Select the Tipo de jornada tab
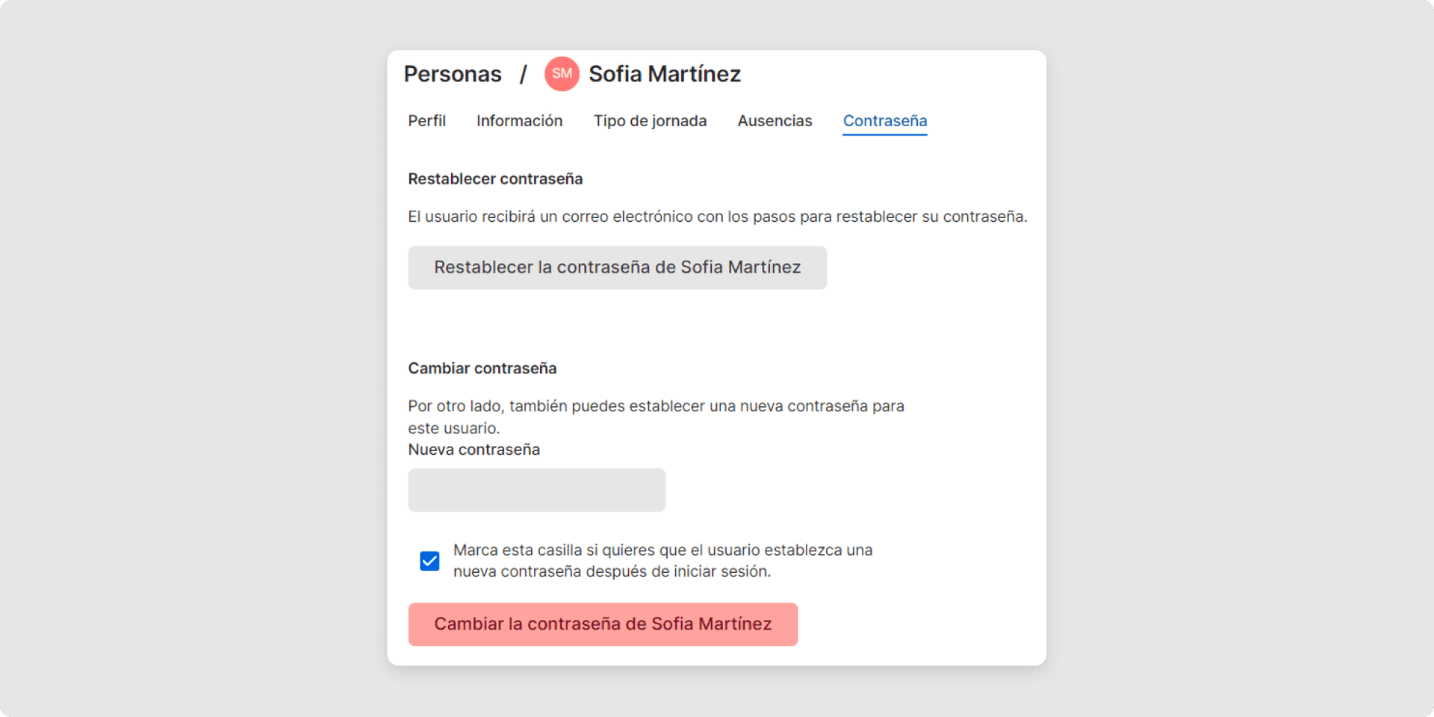 coord(650,120)
